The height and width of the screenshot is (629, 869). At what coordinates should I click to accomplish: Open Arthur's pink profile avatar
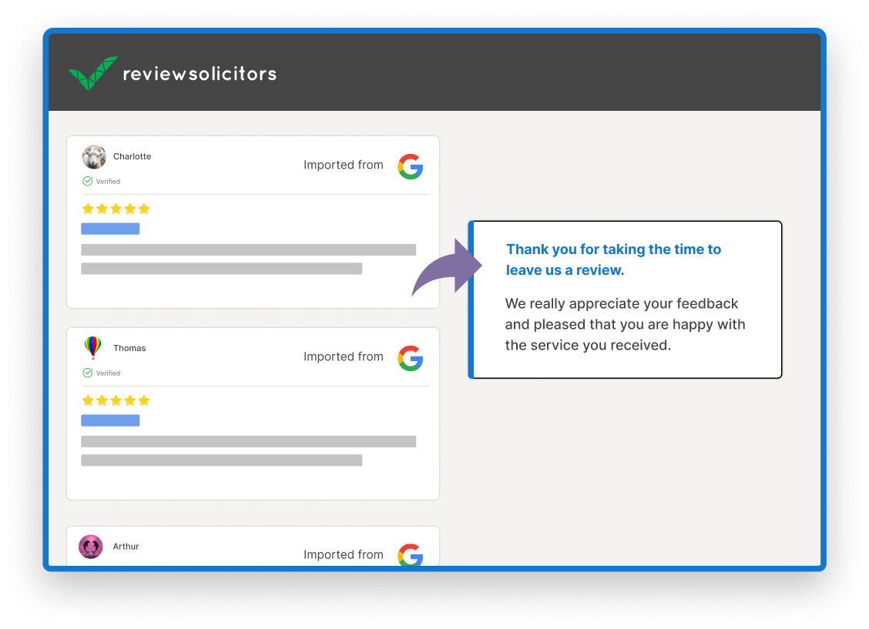point(91,547)
